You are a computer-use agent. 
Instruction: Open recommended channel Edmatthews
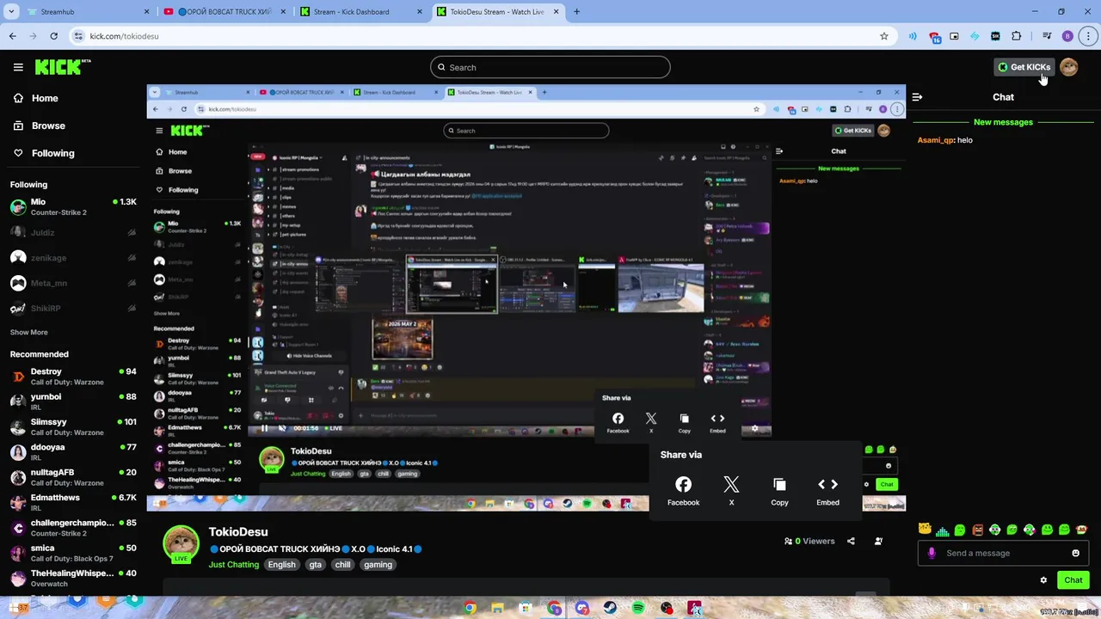[73, 503]
